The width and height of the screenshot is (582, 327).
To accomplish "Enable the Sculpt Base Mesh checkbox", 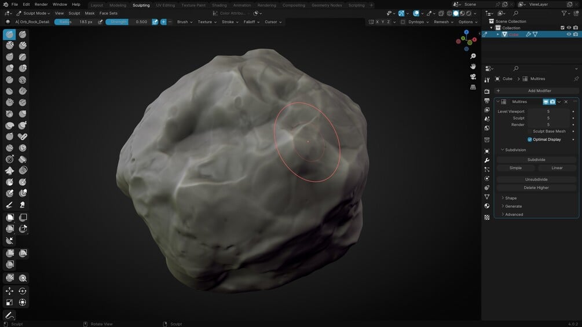I will (x=530, y=131).
